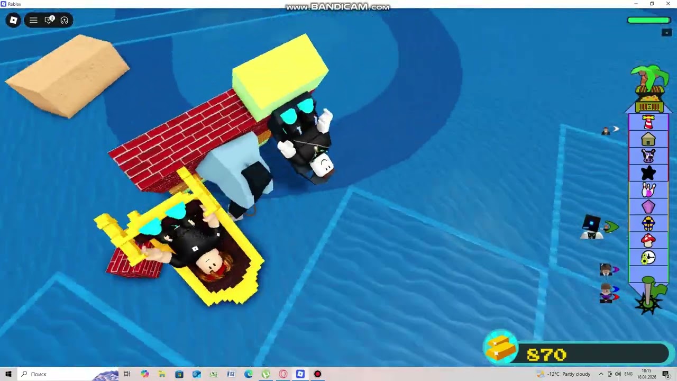Click the taskbar search box Поиск
This screenshot has height=381, width=677.
pyautogui.click(x=69, y=374)
